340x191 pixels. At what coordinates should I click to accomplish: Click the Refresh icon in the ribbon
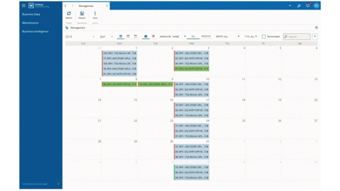point(69,14)
